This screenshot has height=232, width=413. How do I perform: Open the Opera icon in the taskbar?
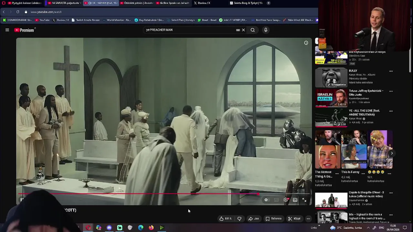coord(88,227)
